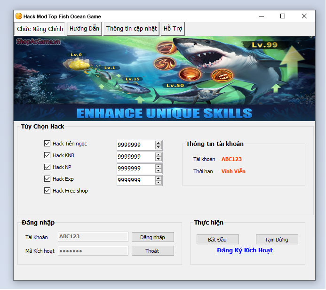The height and width of the screenshot is (290, 326).
Task: Minimize the Hack Mod window
Action: pyautogui.click(x=262, y=16)
